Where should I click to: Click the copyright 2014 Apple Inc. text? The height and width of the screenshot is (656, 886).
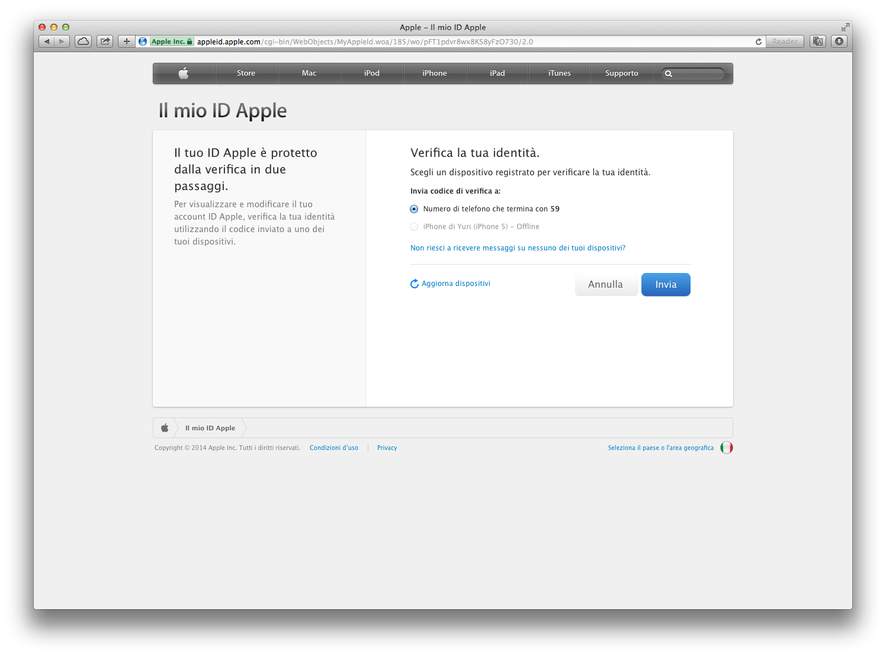[x=227, y=448]
